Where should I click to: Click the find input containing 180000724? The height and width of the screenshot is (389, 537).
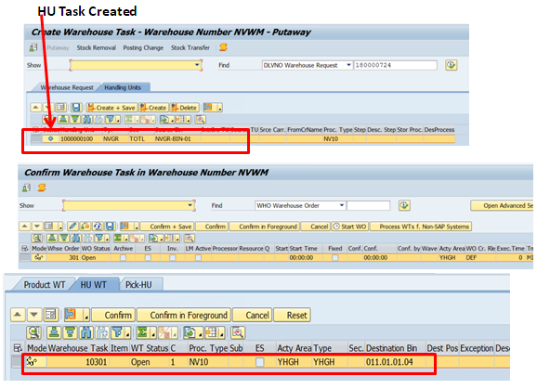click(x=395, y=65)
